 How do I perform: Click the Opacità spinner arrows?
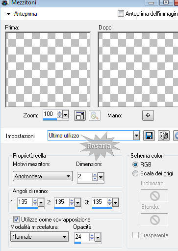click(92, 237)
